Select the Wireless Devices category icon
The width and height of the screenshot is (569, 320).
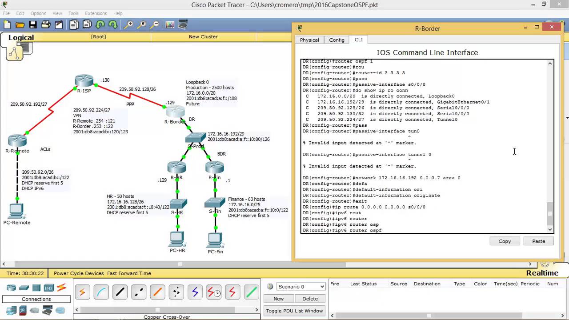click(x=49, y=288)
